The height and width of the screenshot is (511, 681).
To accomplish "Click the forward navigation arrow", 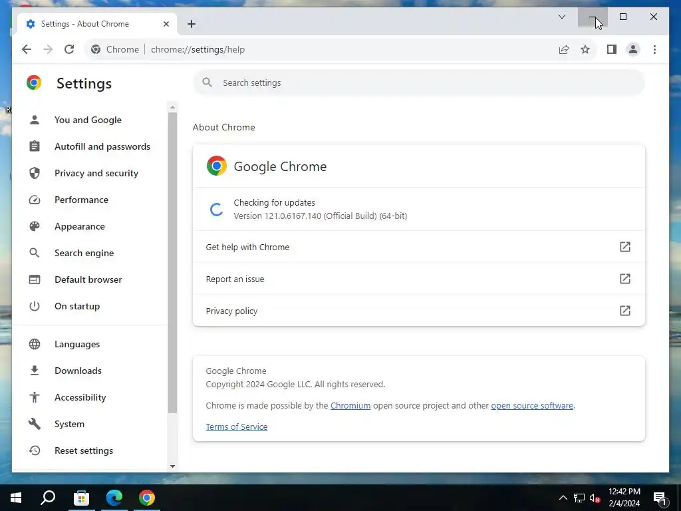I will point(48,49).
